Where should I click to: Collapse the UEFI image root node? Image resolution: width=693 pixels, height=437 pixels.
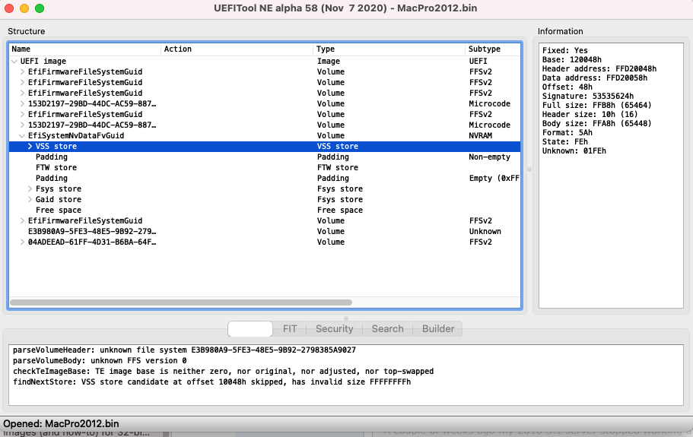(x=14, y=62)
